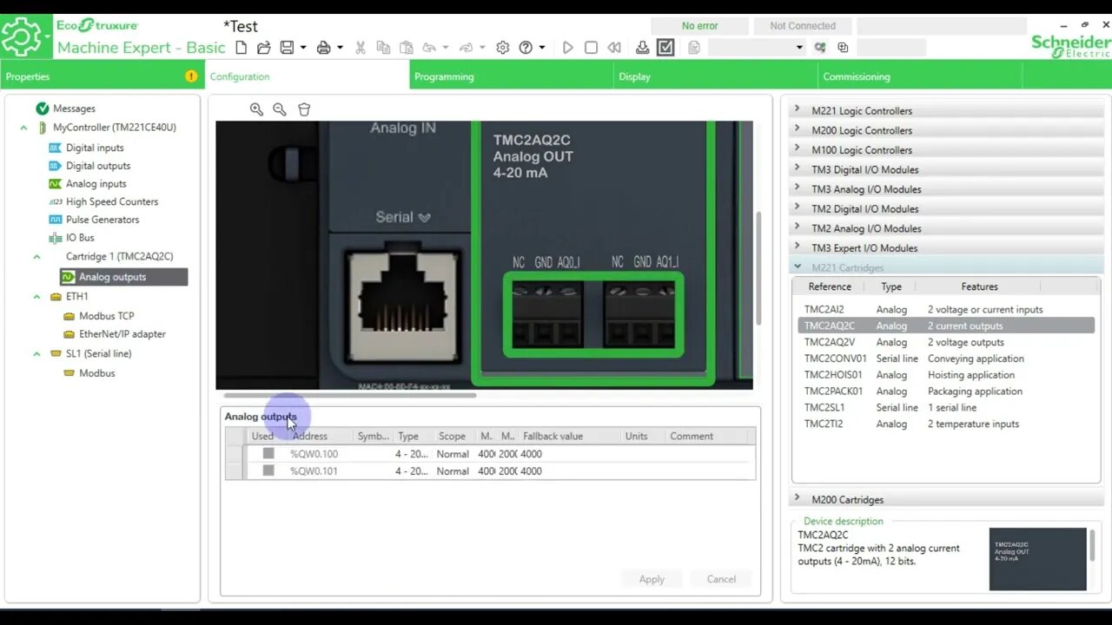Switch to the Configuration tab
Screen dimensions: 1112x625
307,76
